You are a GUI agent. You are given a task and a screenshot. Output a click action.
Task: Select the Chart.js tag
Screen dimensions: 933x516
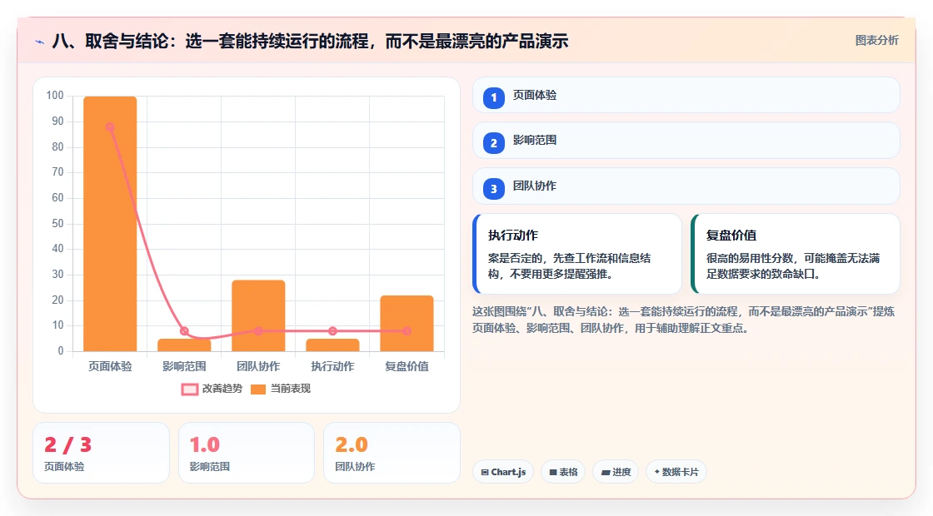pos(503,472)
